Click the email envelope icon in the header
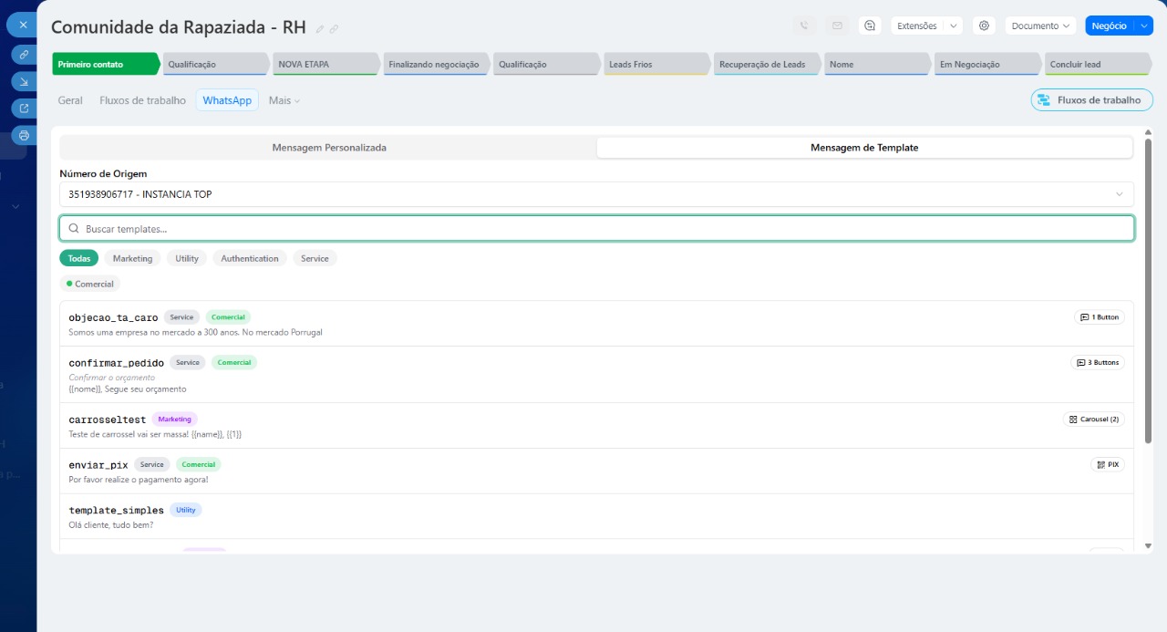Image resolution: width=1167 pixels, height=632 pixels. (x=837, y=26)
